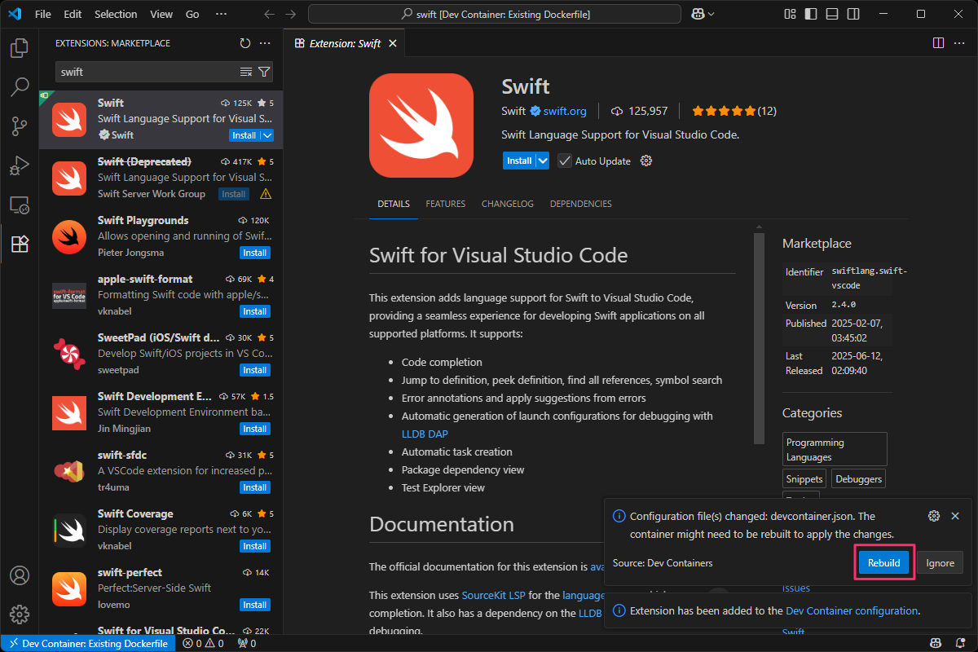This screenshot has width=978, height=652.
Task: Open the Remote Explorer view
Action: (x=20, y=205)
